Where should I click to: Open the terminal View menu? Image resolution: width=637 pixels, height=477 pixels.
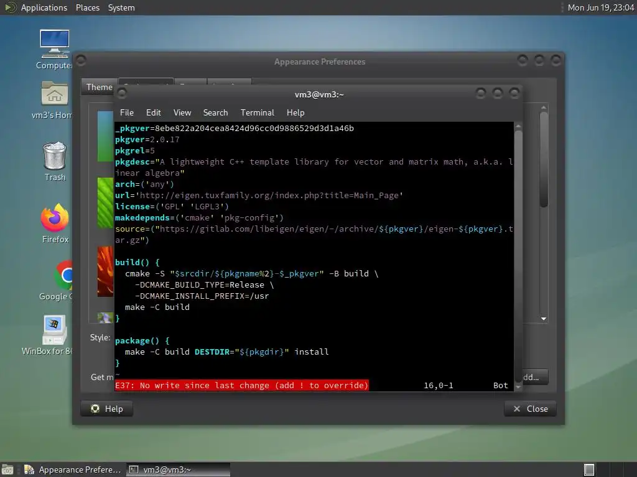coord(182,112)
